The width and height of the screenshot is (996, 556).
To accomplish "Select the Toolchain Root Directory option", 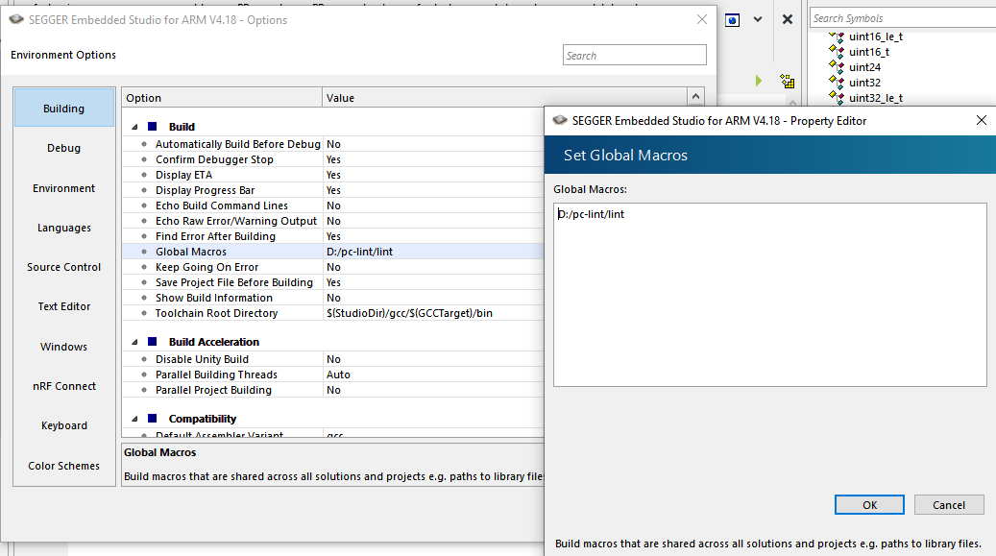I will 216,313.
